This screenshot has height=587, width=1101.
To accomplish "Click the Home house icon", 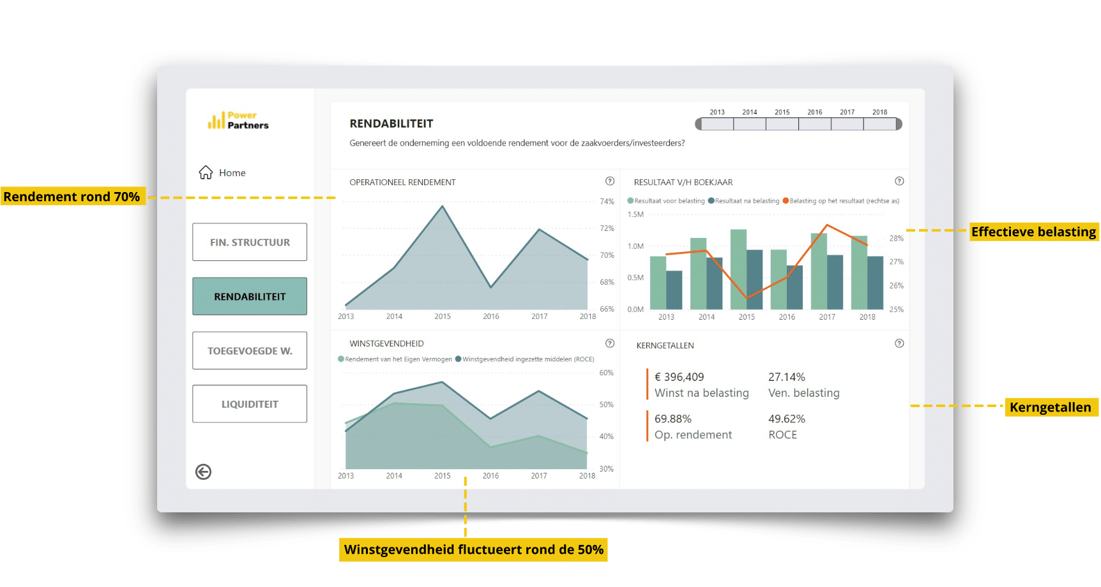I will pos(206,173).
